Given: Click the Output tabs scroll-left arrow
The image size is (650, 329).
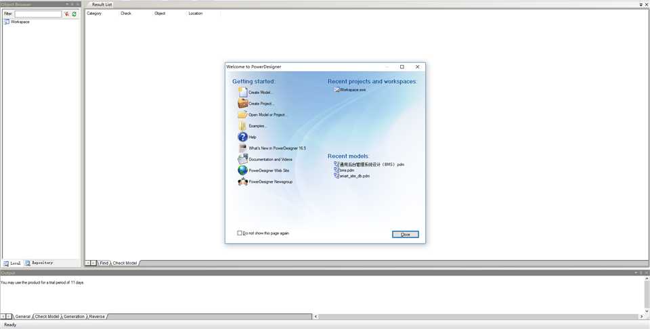Looking at the screenshot, I should tap(3, 317).
